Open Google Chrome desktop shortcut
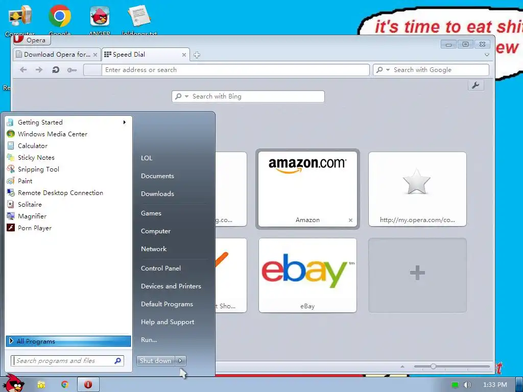This screenshot has height=392, width=523. [59, 20]
